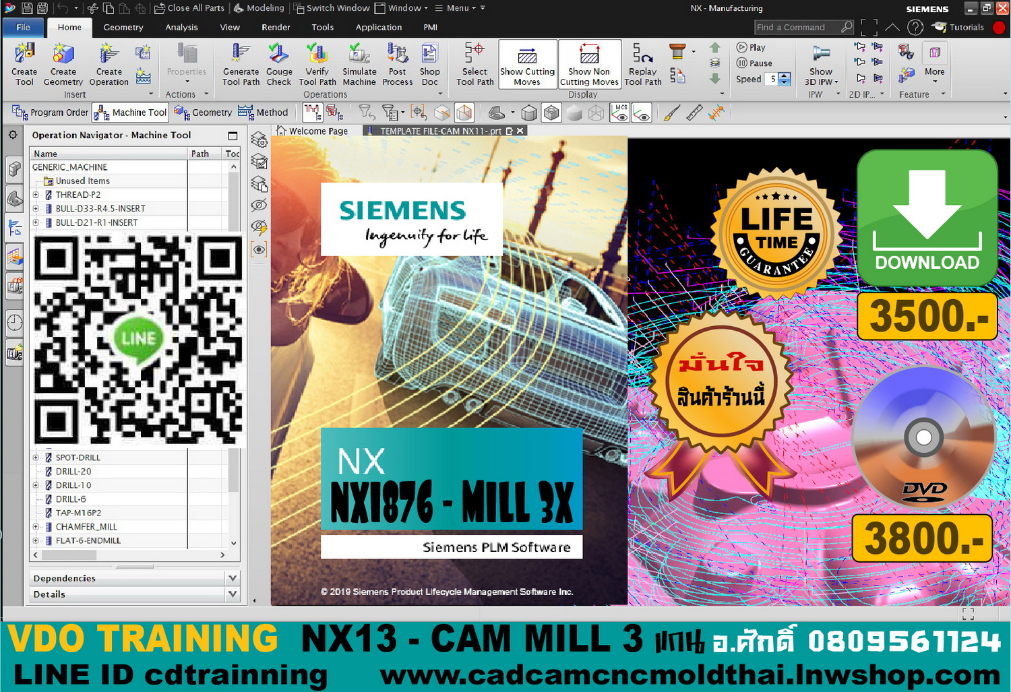Click the Tutorials button
The image size is (1011, 692).
[960, 28]
